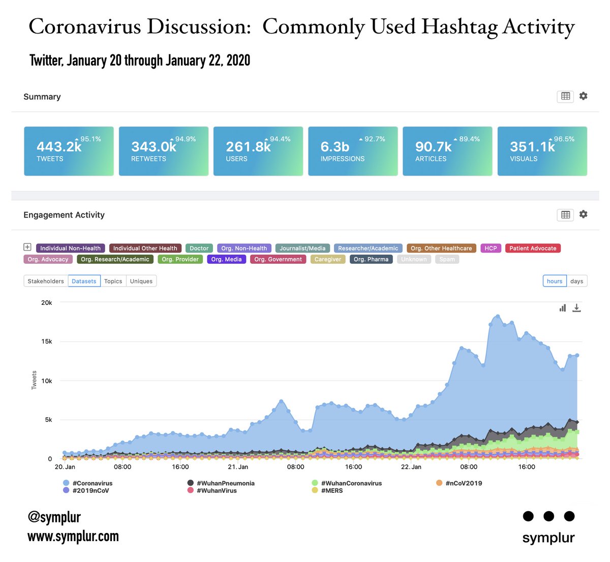610x562 pixels.
Task: Toggle Doctor stakeholder tag
Action: [x=199, y=248]
